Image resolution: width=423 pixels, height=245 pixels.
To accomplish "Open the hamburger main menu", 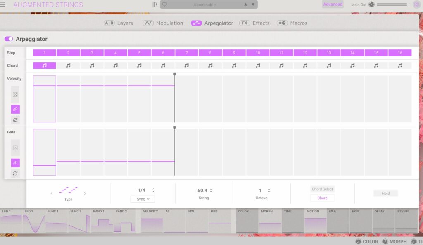I will [3, 5].
